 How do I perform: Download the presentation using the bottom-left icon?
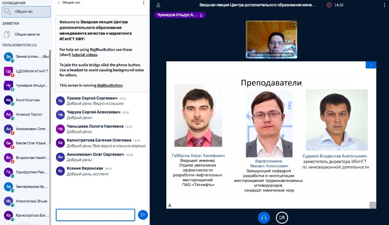(170, 205)
